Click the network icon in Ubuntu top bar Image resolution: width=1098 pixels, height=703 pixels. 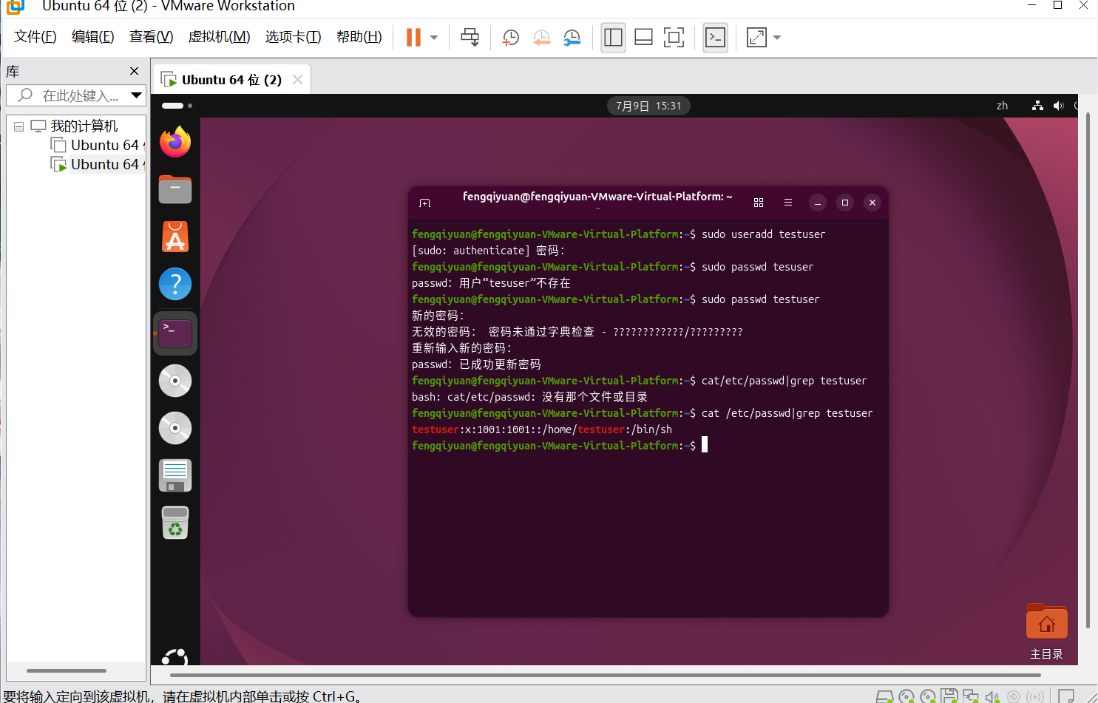[1037, 106]
